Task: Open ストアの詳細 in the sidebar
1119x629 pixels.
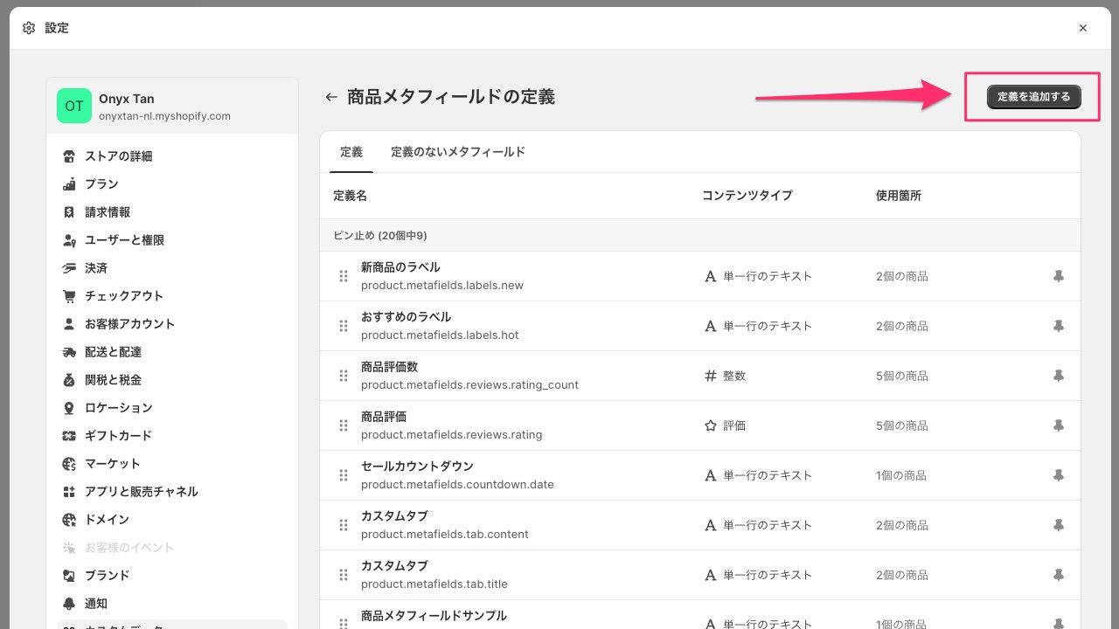Action: coord(118,156)
